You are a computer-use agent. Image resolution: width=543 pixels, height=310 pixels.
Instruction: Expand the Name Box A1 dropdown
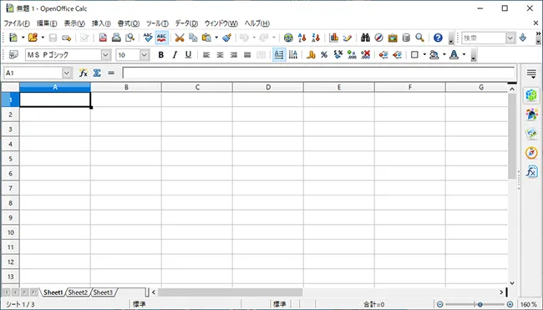[67, 73]
